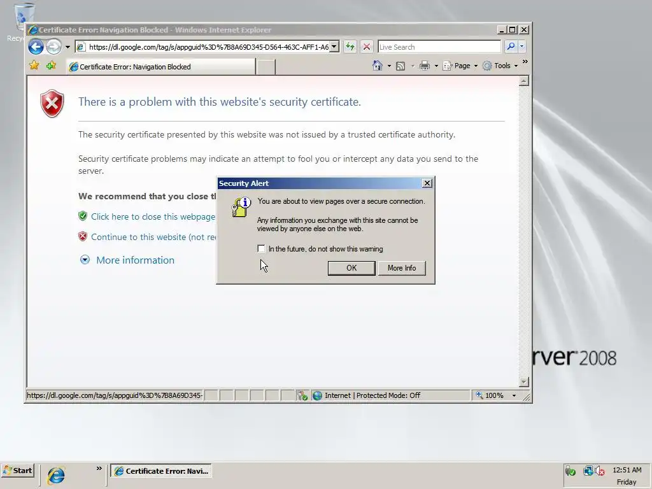Click the window resize grip corner
652x489 pixels.
tap(526, 397)
